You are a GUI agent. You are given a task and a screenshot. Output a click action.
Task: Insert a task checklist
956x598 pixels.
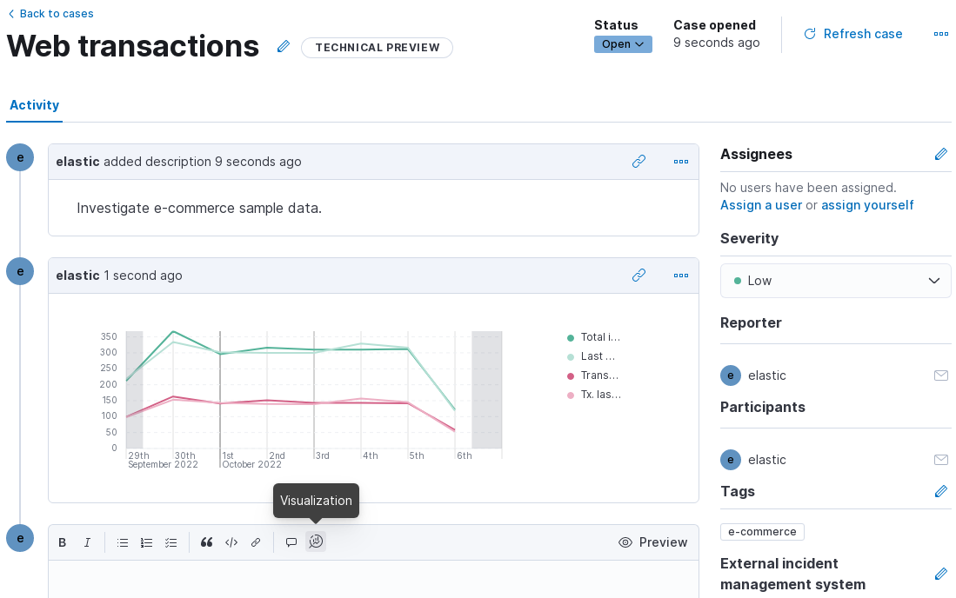tap(171, 542)
